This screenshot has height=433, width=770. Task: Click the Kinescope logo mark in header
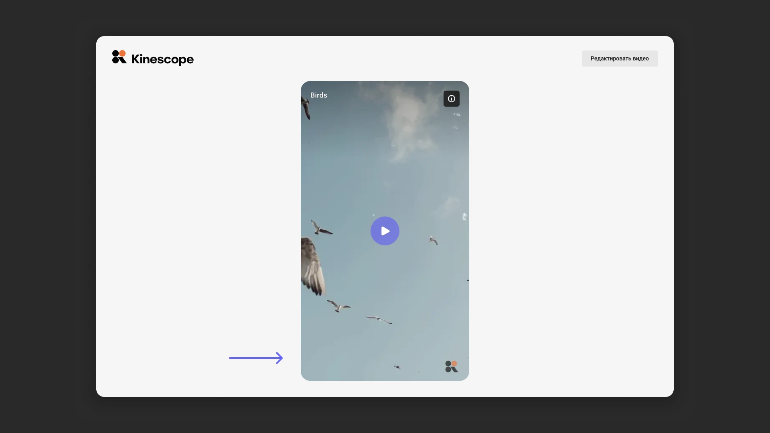click(x=119, y=57)
